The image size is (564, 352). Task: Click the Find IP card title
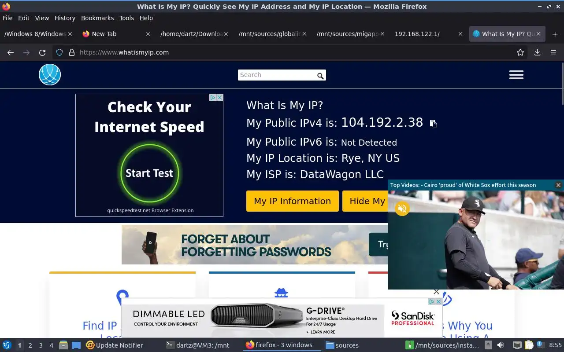coord(101,326)
